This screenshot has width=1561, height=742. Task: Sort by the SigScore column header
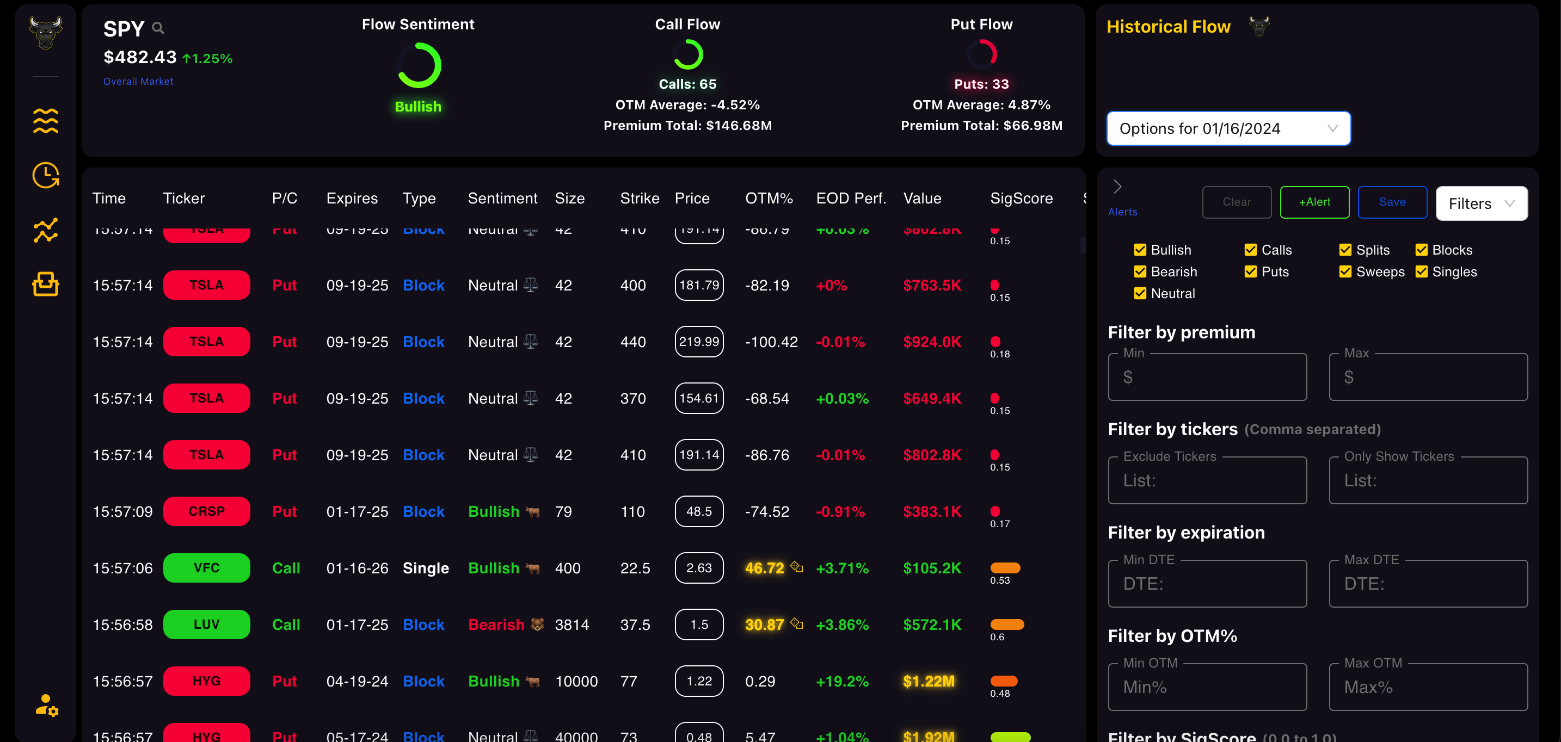pyautogui.click(x=1021, y=198)
